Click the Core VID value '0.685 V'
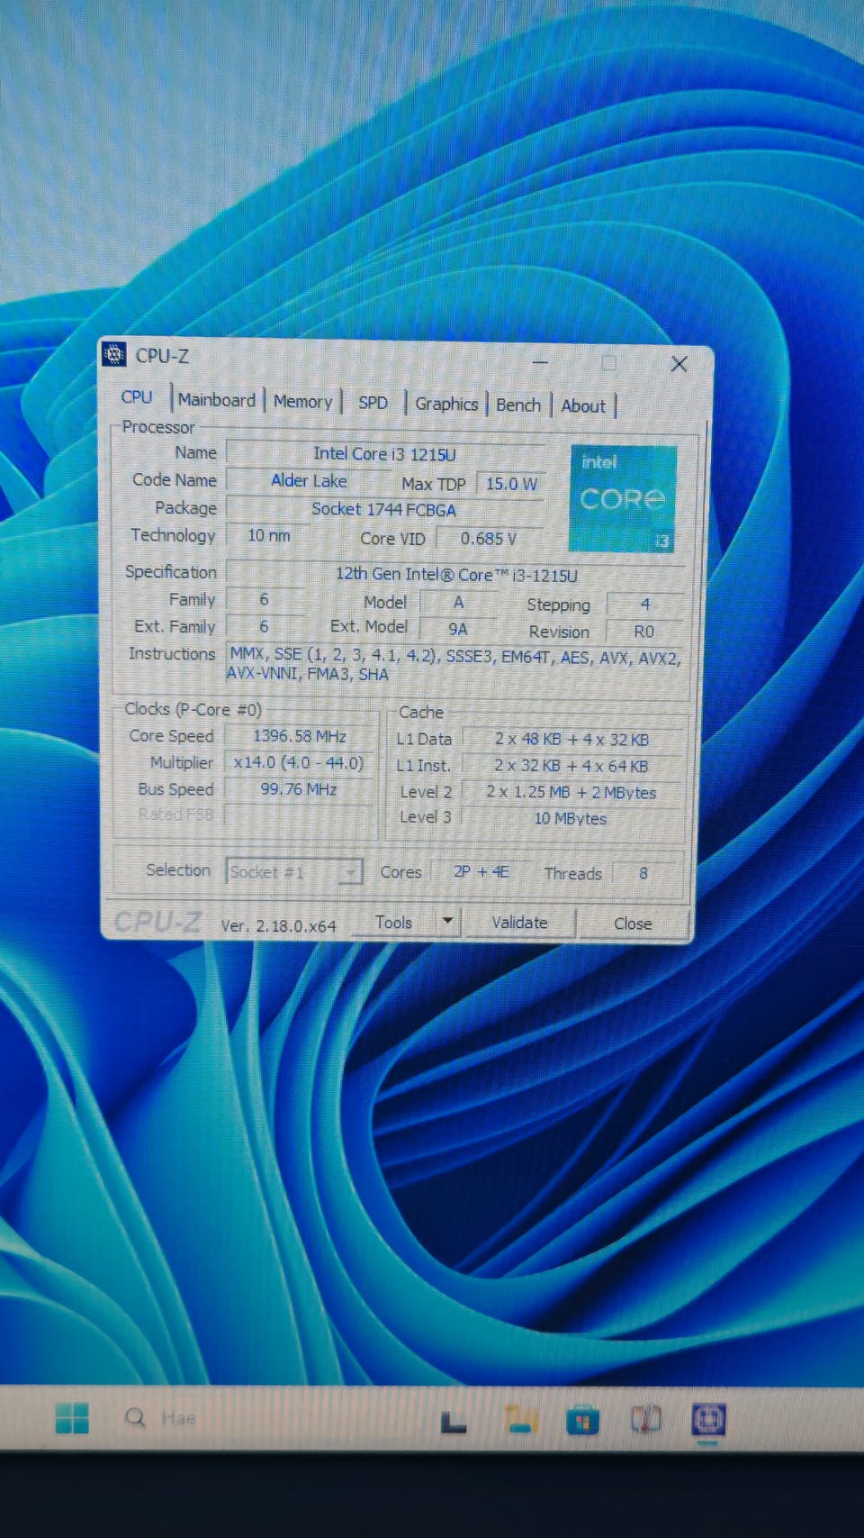 click(x=489, y=539)
